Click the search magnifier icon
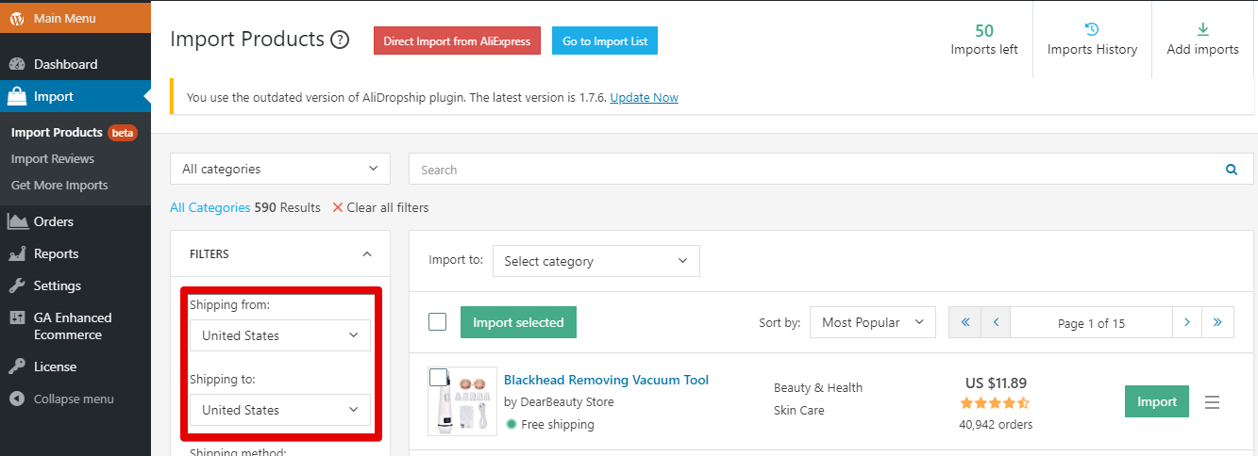This screenshot has width=1258, height=456. coord(1231,170)
